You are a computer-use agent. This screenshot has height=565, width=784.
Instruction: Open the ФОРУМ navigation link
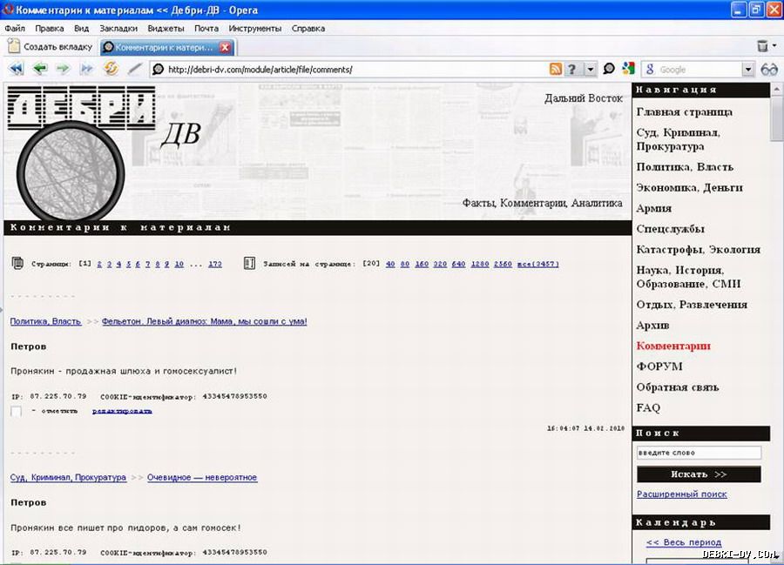pos(659,367)
